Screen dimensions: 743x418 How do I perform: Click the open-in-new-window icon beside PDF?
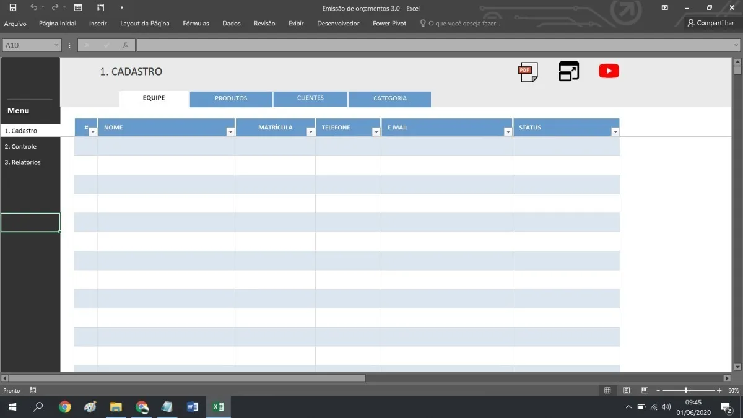[568, 71]
